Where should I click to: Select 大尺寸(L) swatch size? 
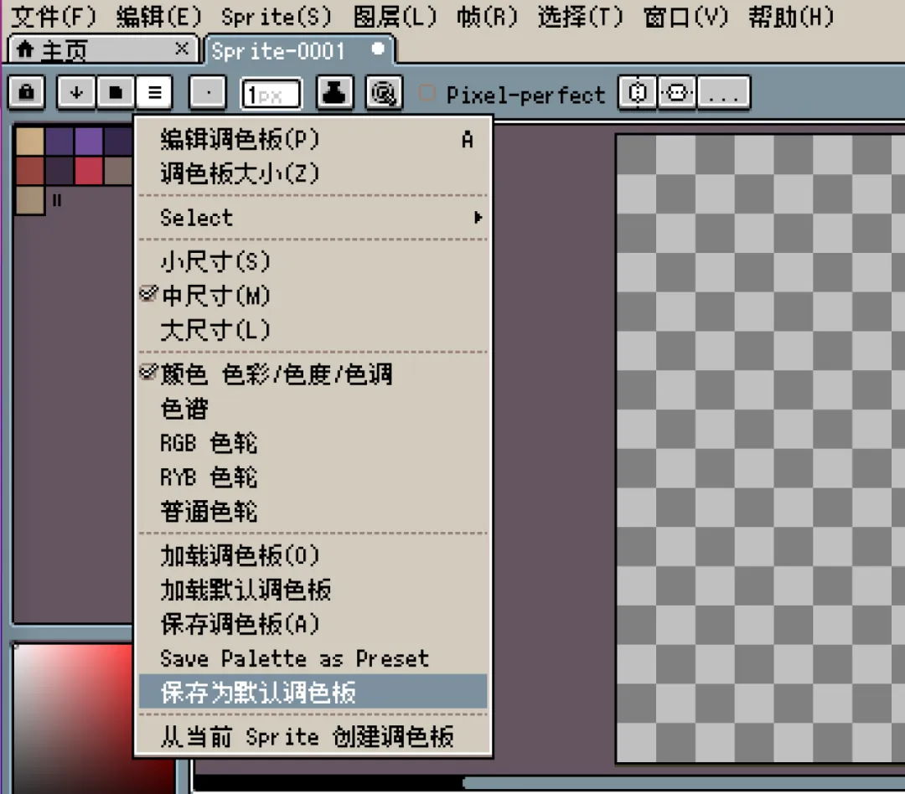coord(313,329)
